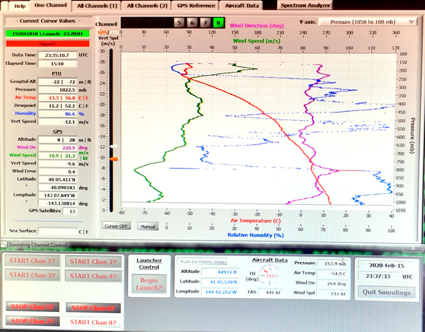The image size is (425, 332).
Task: Click the white vertical speed slider marker
Action: point(114,146)
